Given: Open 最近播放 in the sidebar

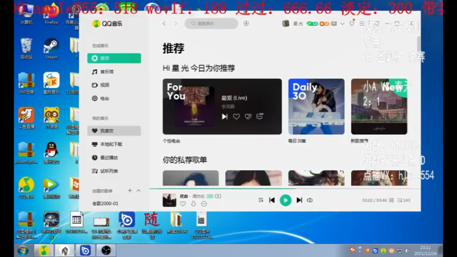Looking at the screenshot, I should pos(114,158).
